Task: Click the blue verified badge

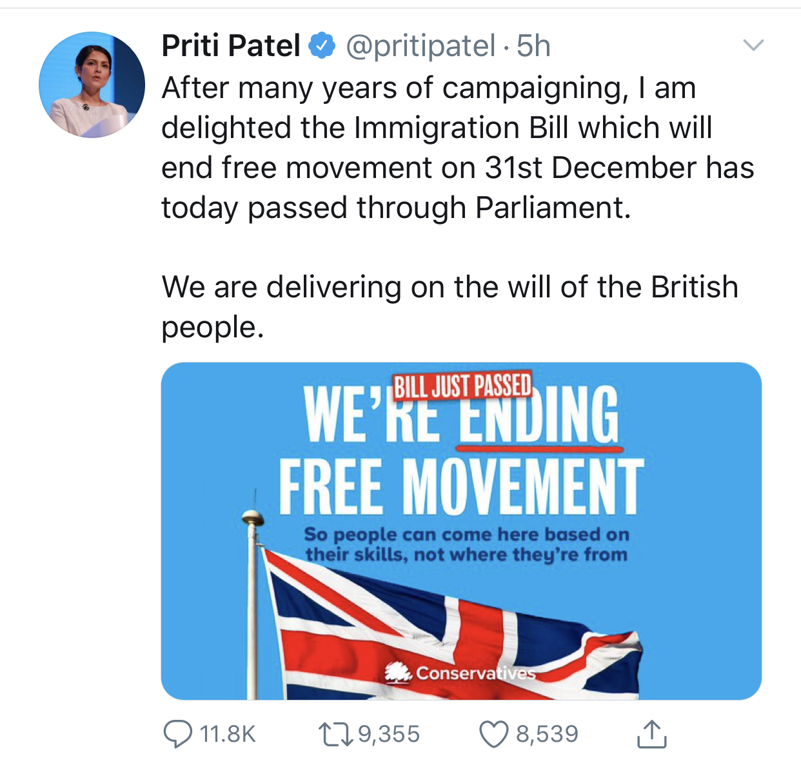Action: pos(322,46)
